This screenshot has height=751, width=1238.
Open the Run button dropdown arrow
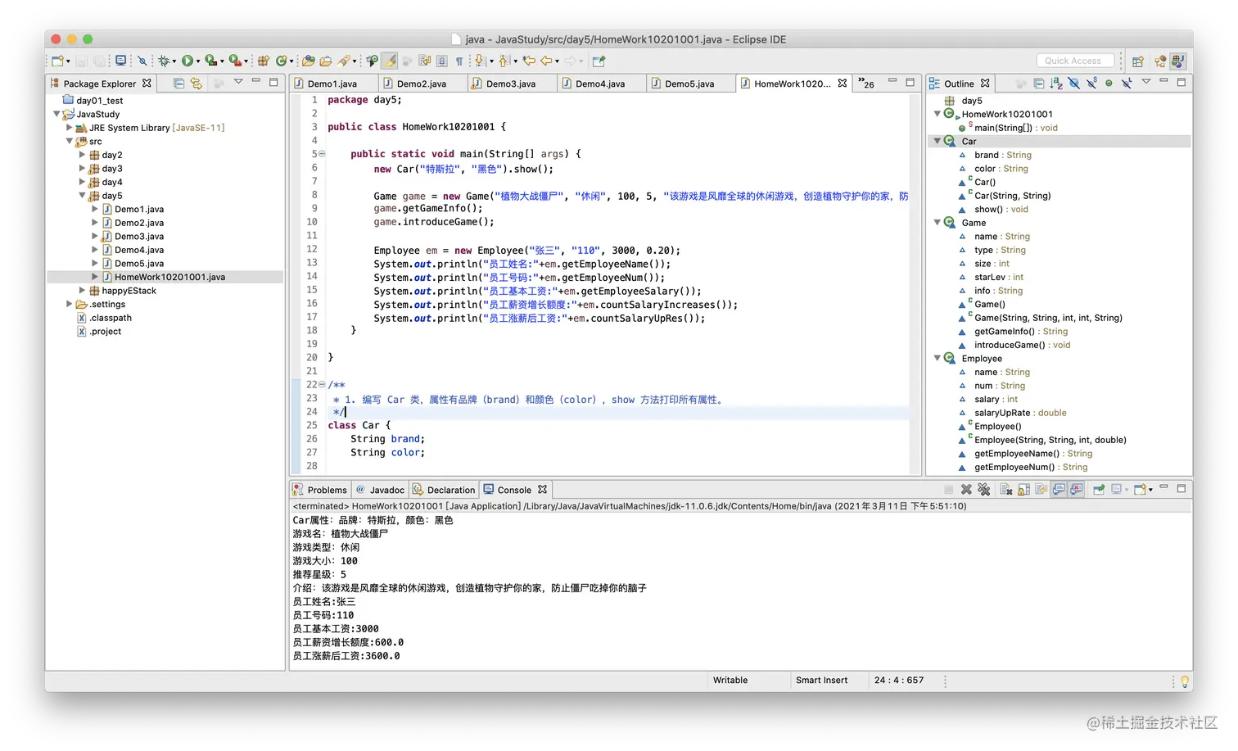198,61
